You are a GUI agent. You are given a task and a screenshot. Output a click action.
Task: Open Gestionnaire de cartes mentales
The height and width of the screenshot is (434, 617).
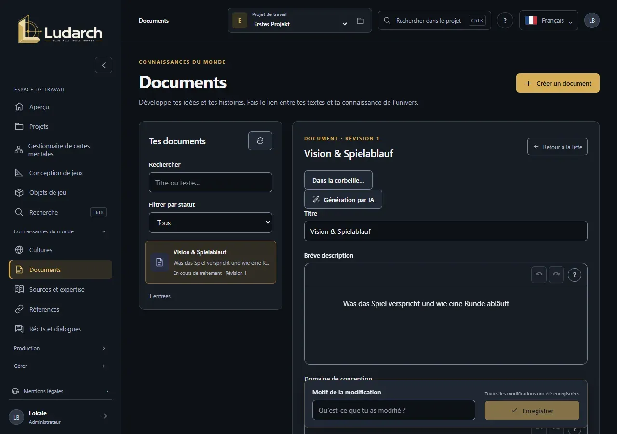click(x=60, y=150)
